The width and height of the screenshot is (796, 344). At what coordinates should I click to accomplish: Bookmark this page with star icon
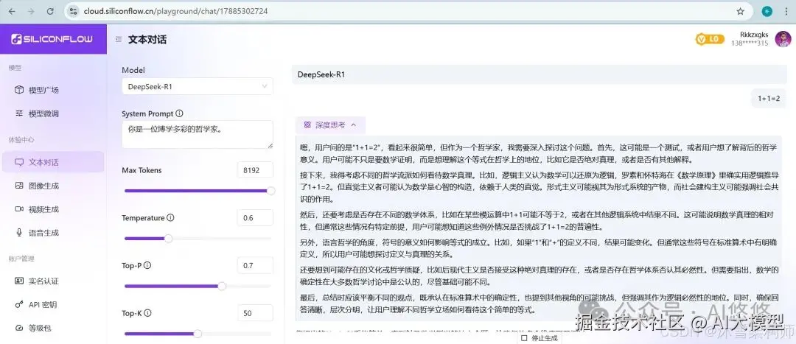(740, 11)
